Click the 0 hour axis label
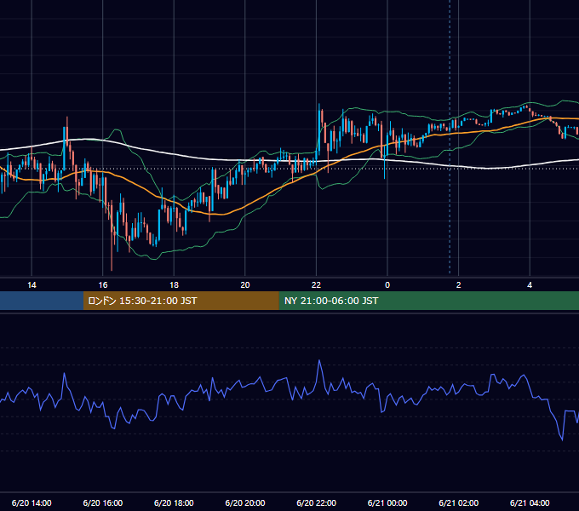 (x=387, y=285)
